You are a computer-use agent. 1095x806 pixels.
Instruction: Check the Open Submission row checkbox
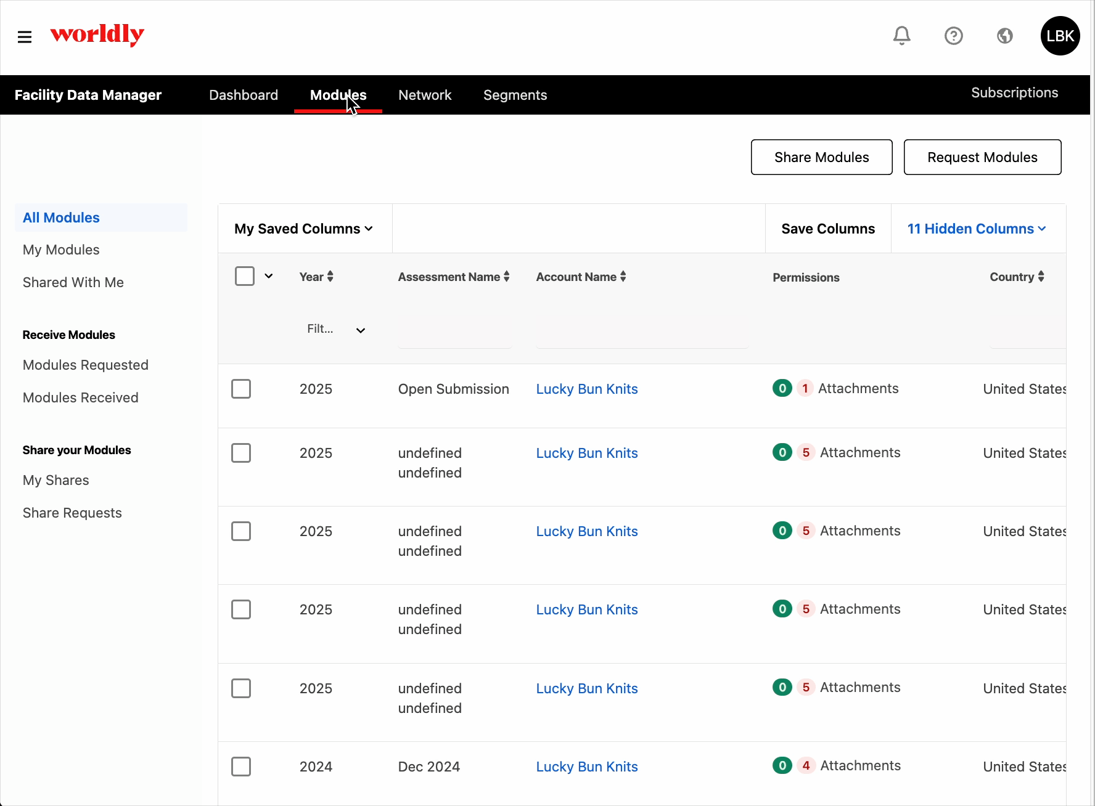click(x=241, y=389)
